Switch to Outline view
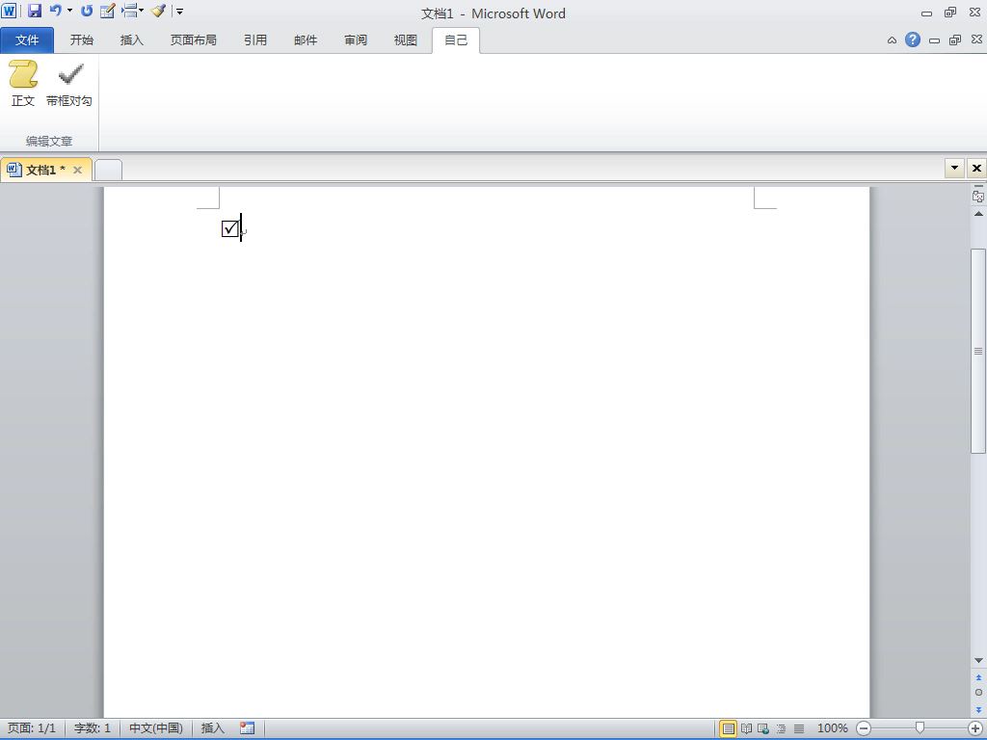The image size is (987, 740). (x=781, y=728)
